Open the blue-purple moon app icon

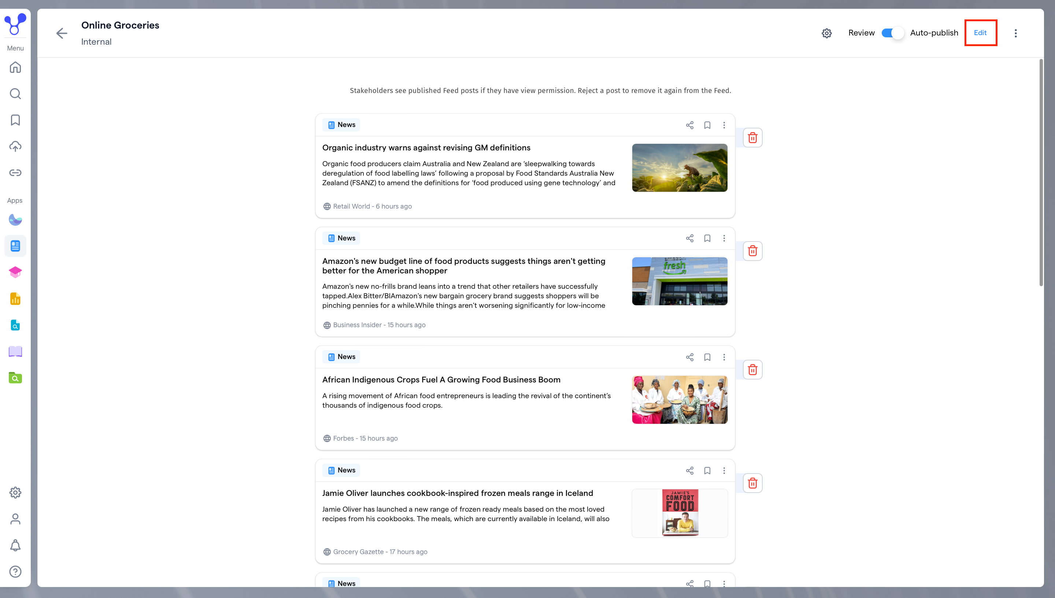click(x=15, y=220)
